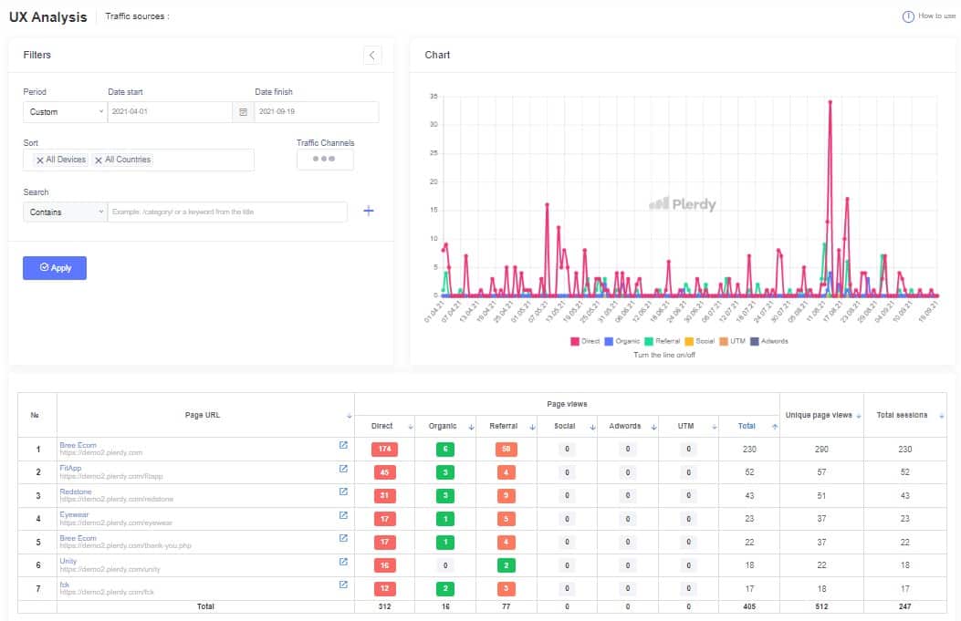961x621 pixels.
Task: Open the Redstone external link icon
Action: click(343, 492)
